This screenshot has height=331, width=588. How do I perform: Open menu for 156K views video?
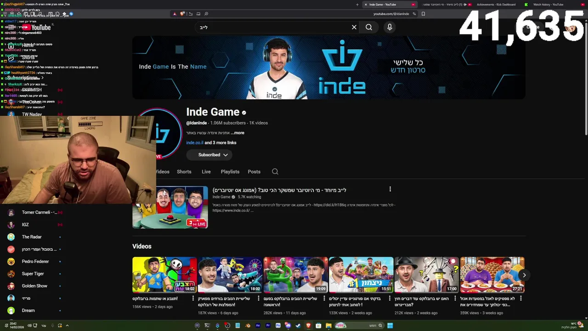[194, 298]
